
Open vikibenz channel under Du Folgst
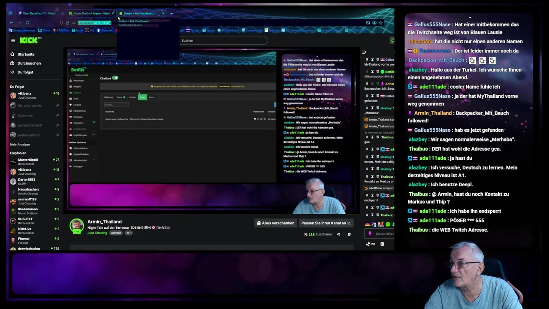34,96
